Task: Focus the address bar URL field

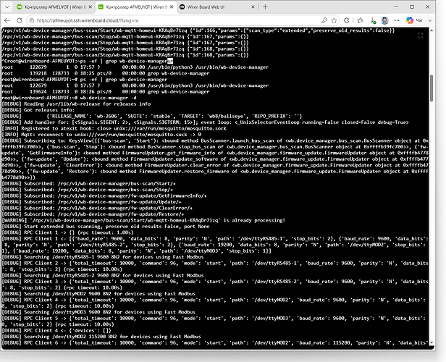Action: 177,20
